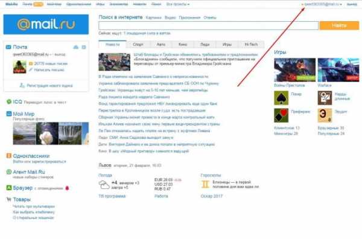Open the Покер spade game icon
The image size is (362, 239).
(281, 98)
